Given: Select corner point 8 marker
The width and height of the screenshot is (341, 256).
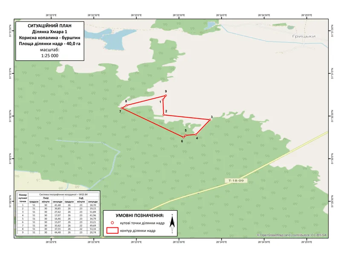Looking at the screenshot, I should point(127,105).
